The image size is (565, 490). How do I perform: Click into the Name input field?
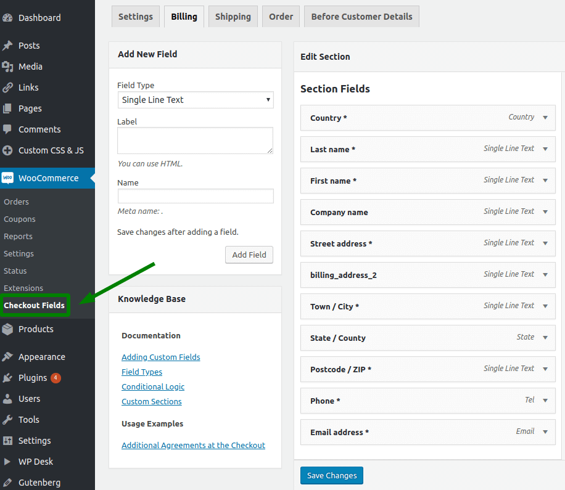196,196
